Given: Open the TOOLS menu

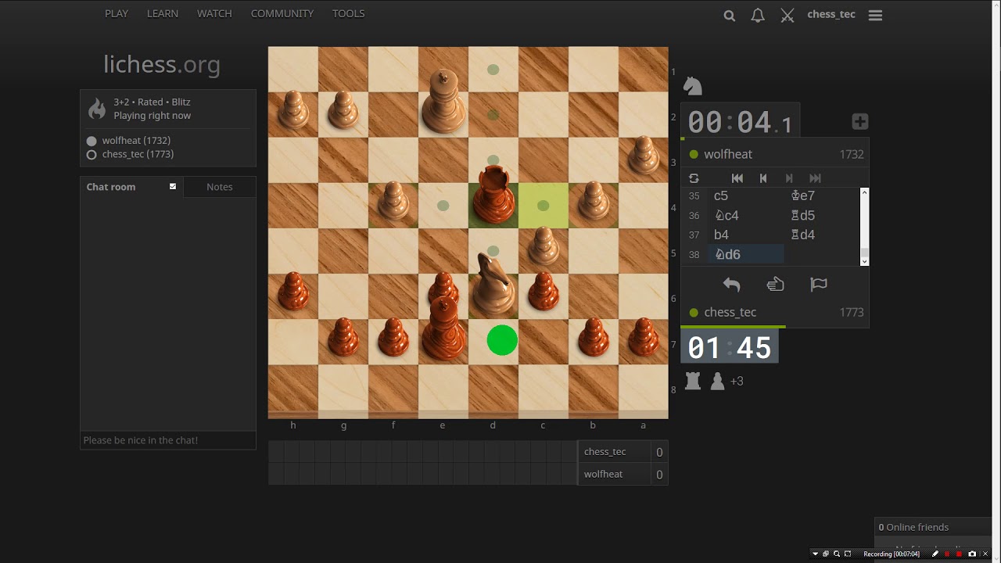Looking at the screenshot, I should tap(349, 13).
